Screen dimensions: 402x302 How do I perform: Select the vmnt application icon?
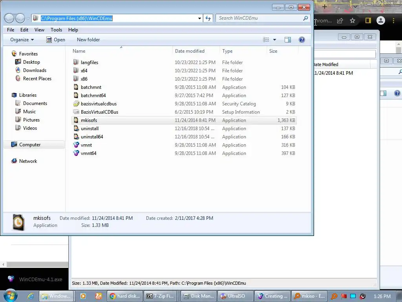click(x=76, y=145)
